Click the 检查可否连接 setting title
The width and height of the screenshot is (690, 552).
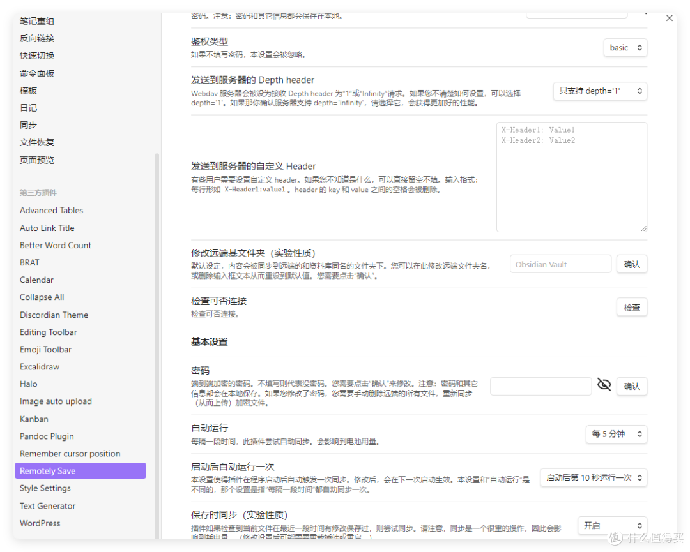click(x=218, y=301)
